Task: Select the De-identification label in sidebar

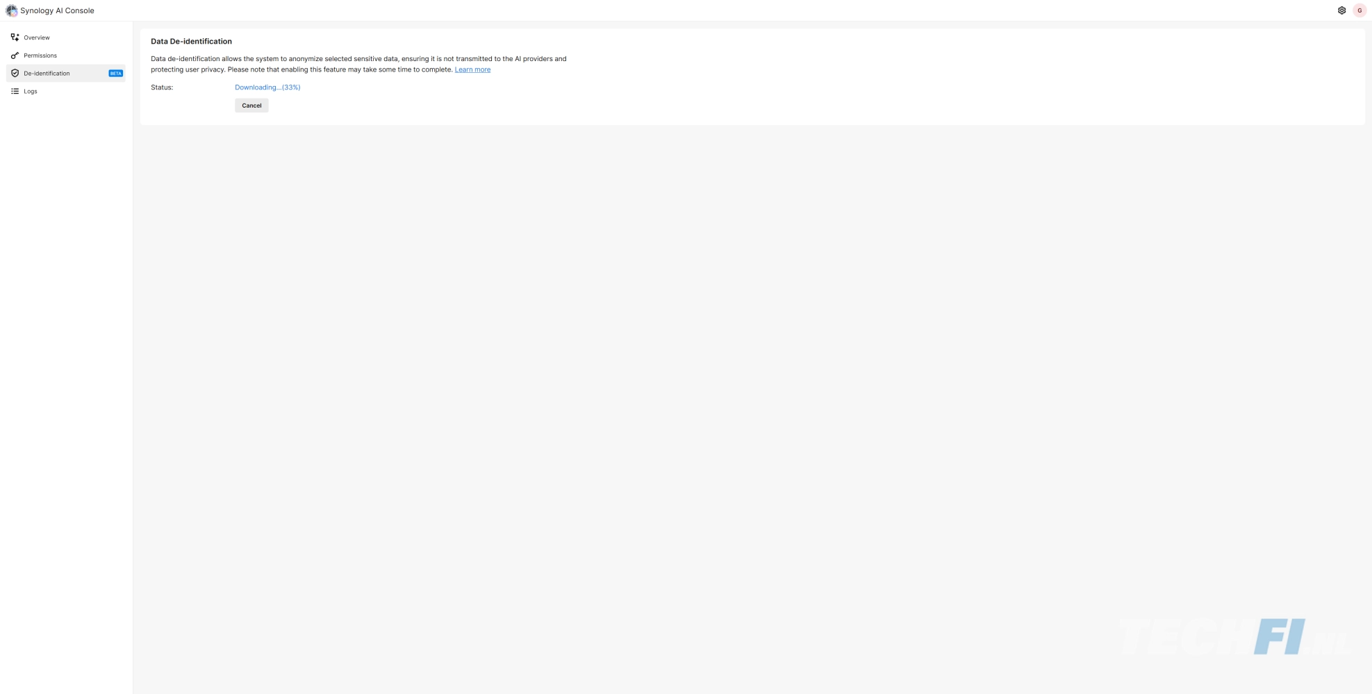Action: coord(47,74)
